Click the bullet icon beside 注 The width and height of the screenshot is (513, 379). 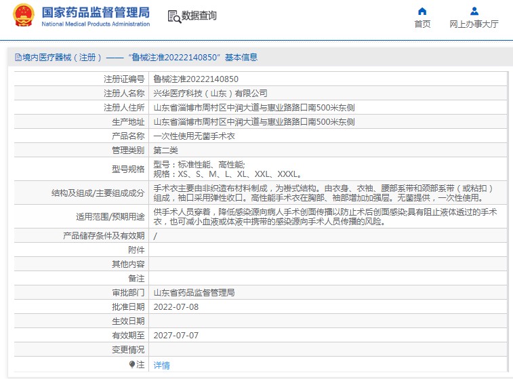pos(132,364)
